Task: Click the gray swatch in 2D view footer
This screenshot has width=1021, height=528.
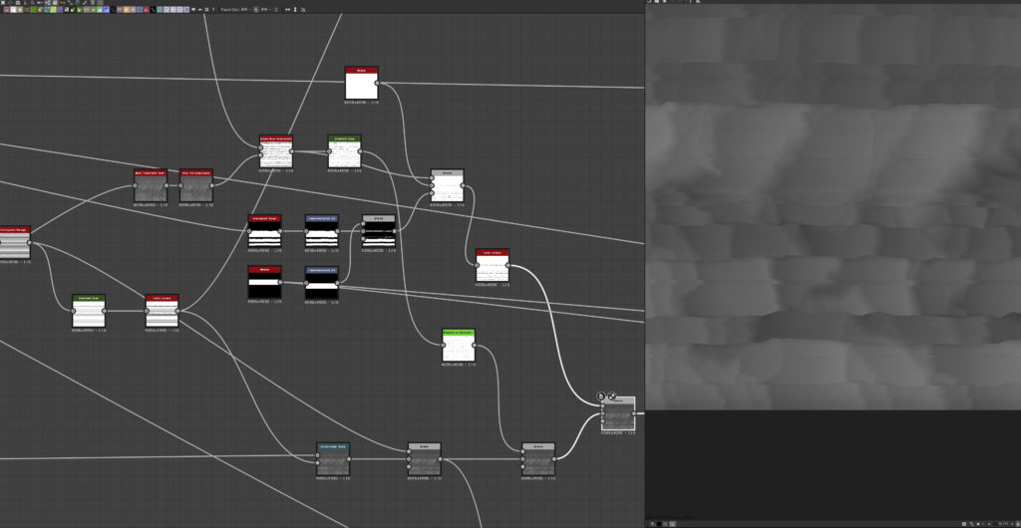Action: (x=665, y=524)
